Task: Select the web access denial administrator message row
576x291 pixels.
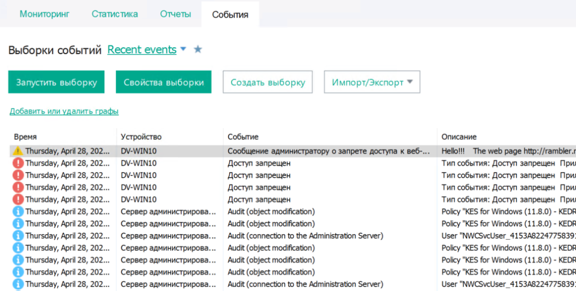Action: coord(328,151)
